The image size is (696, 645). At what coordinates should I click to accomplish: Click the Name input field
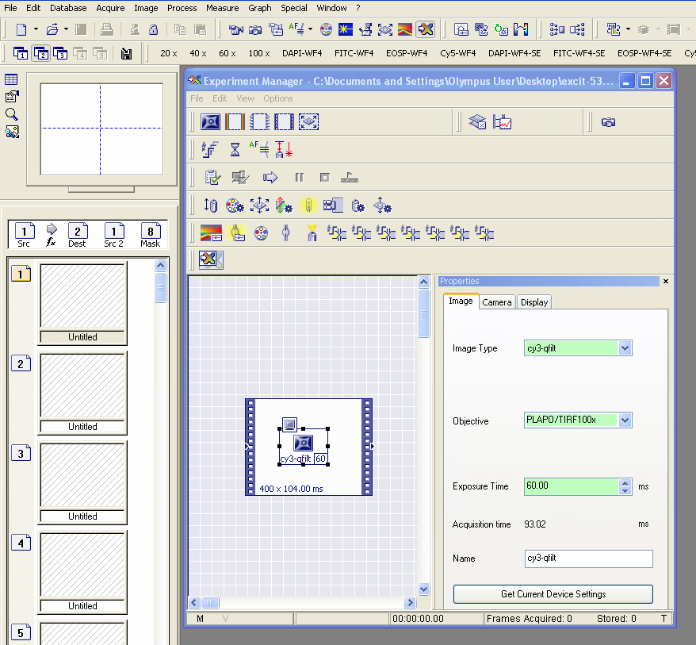click(x=588, y=559)
